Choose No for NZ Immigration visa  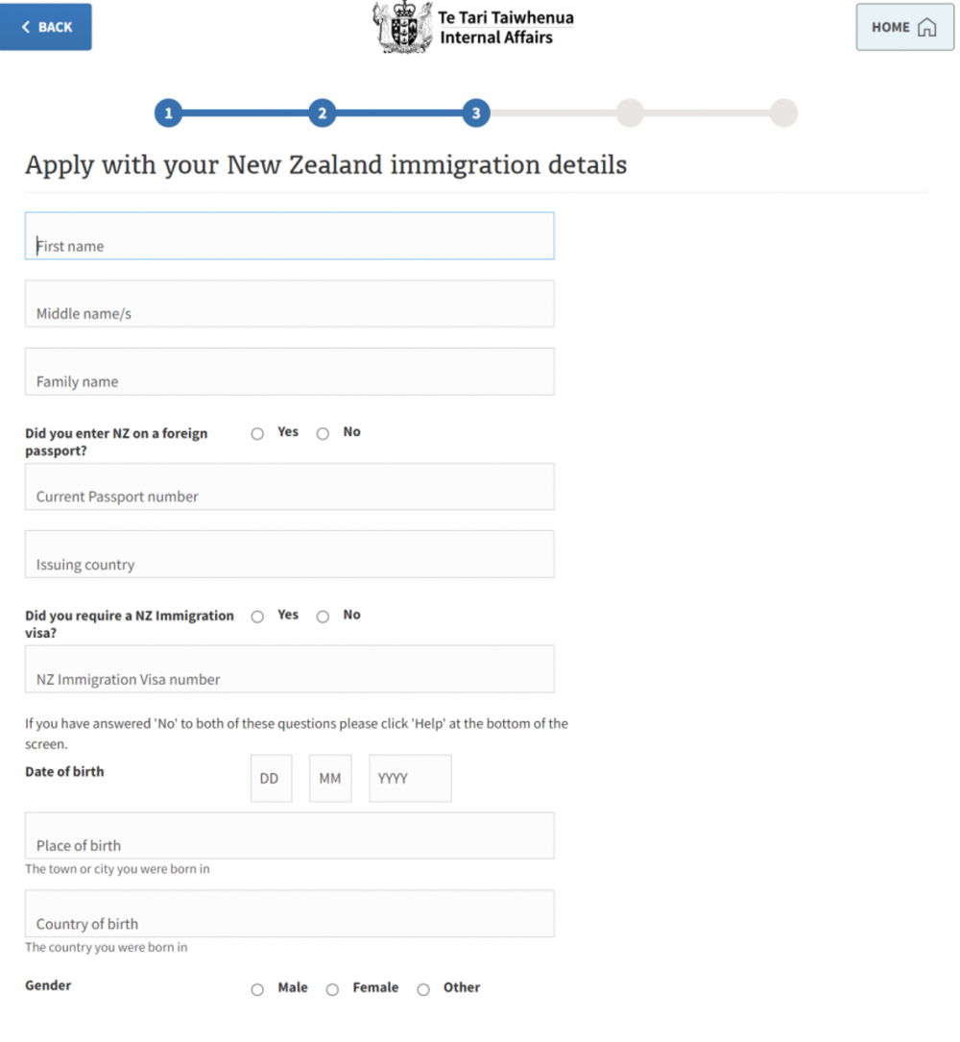[x=323, y=617]
